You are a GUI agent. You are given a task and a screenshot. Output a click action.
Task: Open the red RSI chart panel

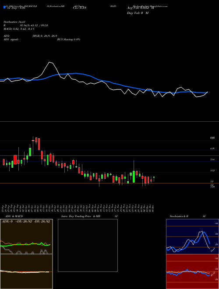coord(192,271)
